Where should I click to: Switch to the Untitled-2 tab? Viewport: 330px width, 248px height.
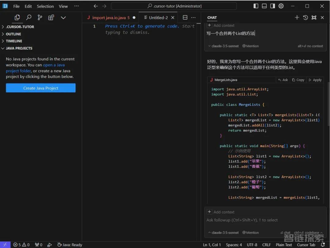(x=158, y=18)
